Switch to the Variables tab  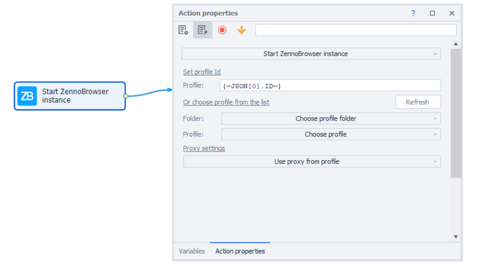click(x=192, y=251)
